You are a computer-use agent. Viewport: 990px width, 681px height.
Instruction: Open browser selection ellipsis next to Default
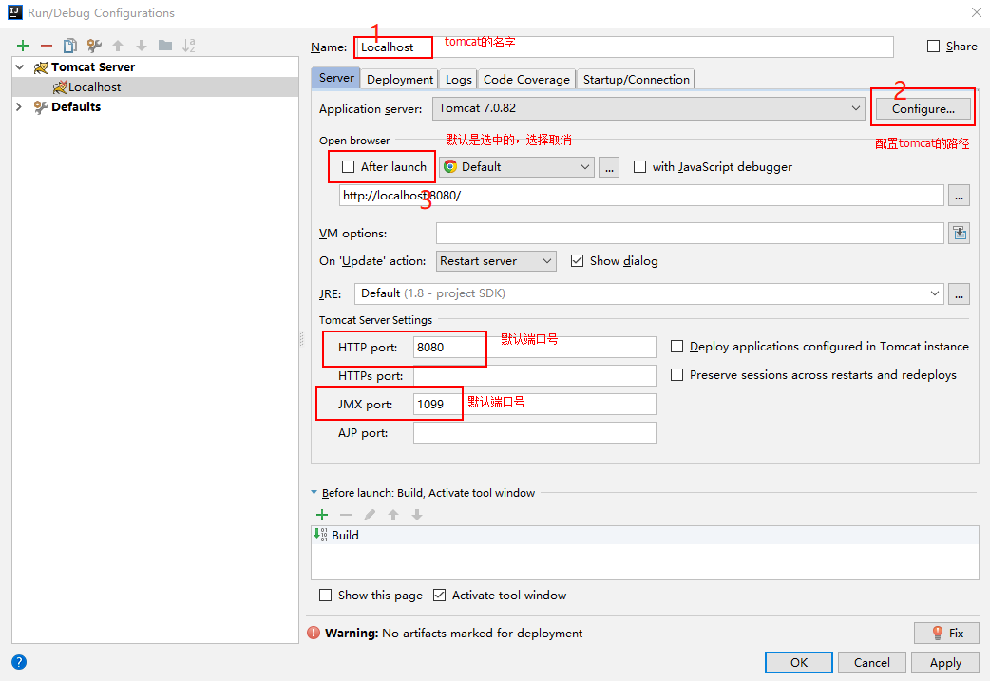[x=609, y=167]
